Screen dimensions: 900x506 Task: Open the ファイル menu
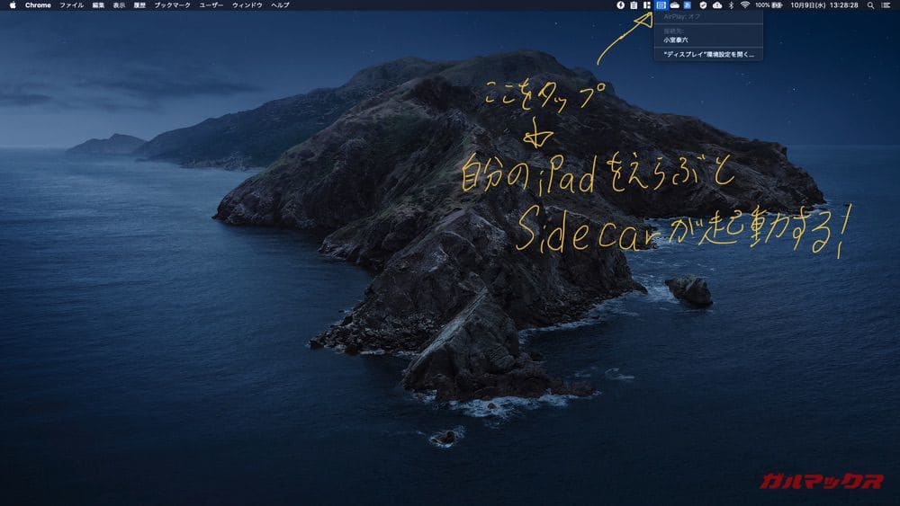[71, 5]
